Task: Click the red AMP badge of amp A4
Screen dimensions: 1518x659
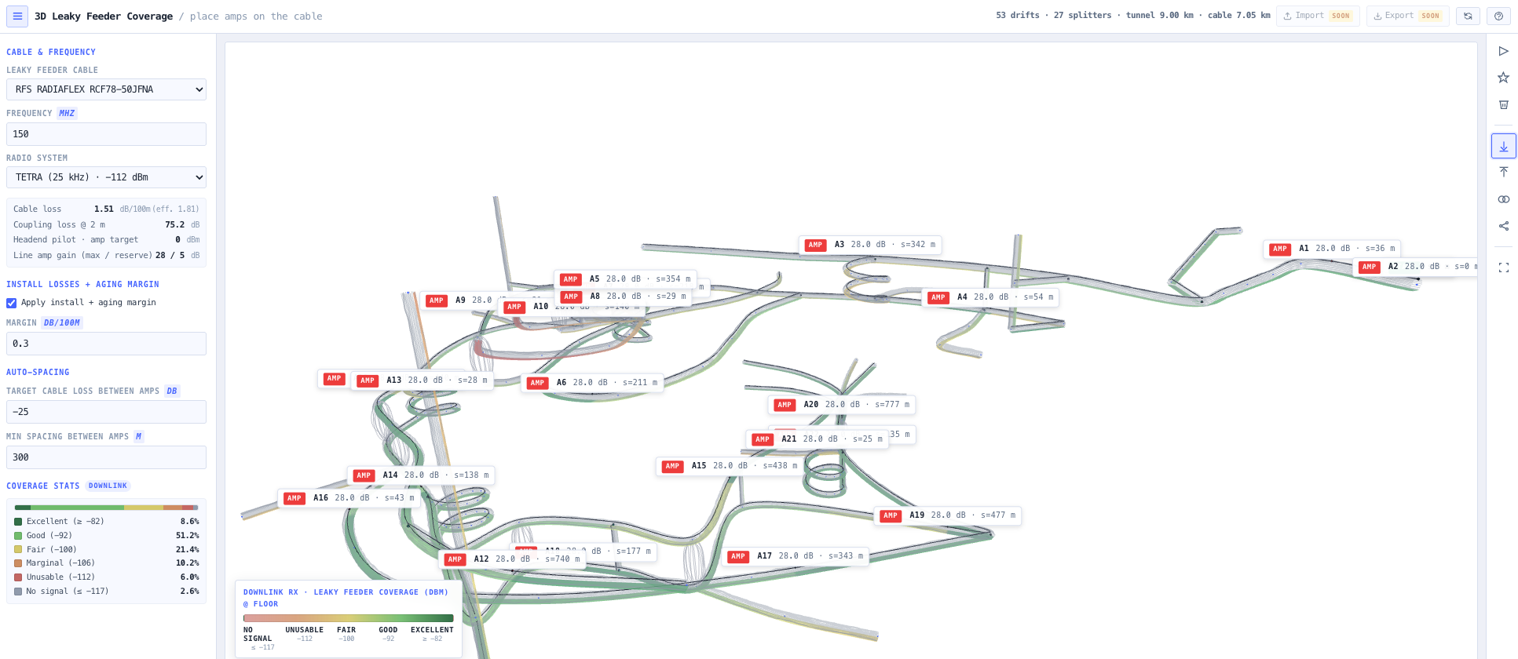Action: coord(938,297)
